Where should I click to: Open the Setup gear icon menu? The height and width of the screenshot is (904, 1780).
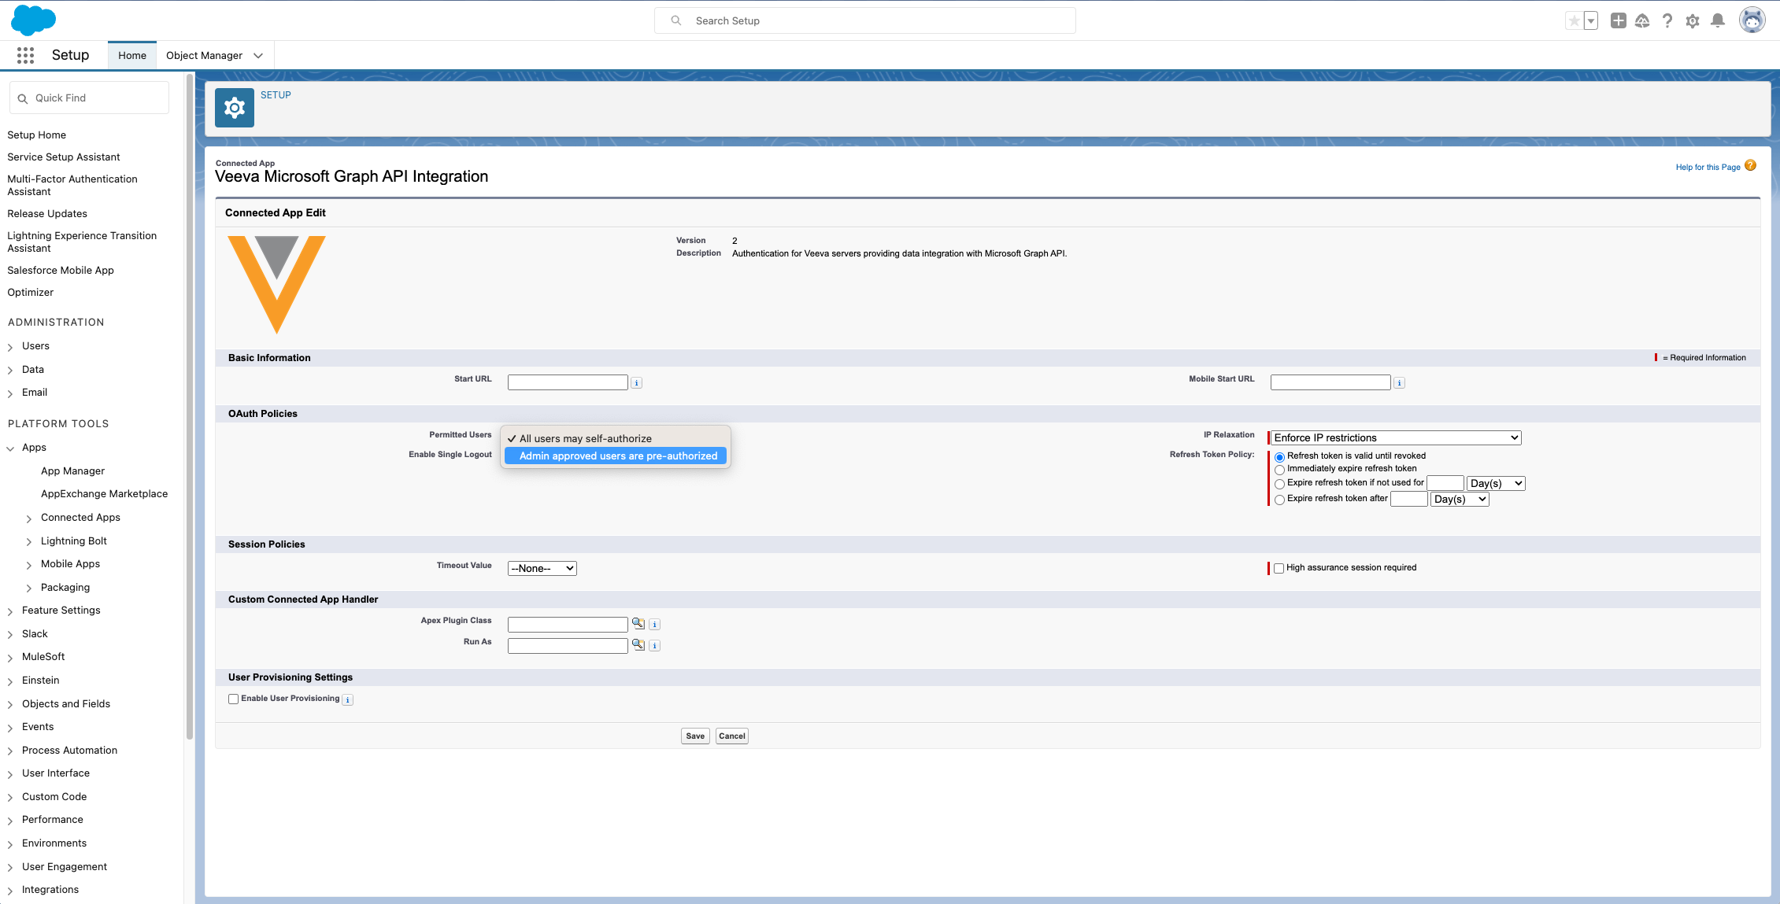(x=1693, y=21)
